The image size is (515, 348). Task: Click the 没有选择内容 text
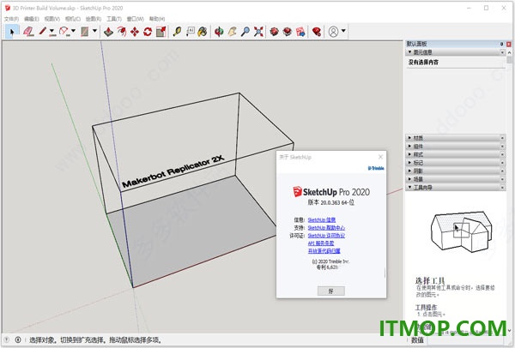pyautogui.click(x=423, y=62)
